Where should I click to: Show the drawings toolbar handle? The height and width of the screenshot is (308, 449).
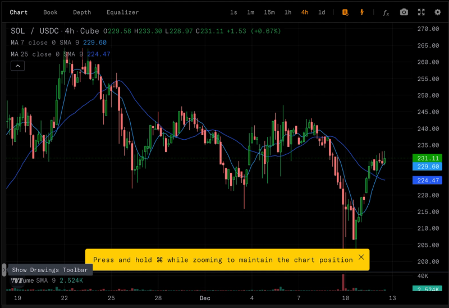click(4, 270)
